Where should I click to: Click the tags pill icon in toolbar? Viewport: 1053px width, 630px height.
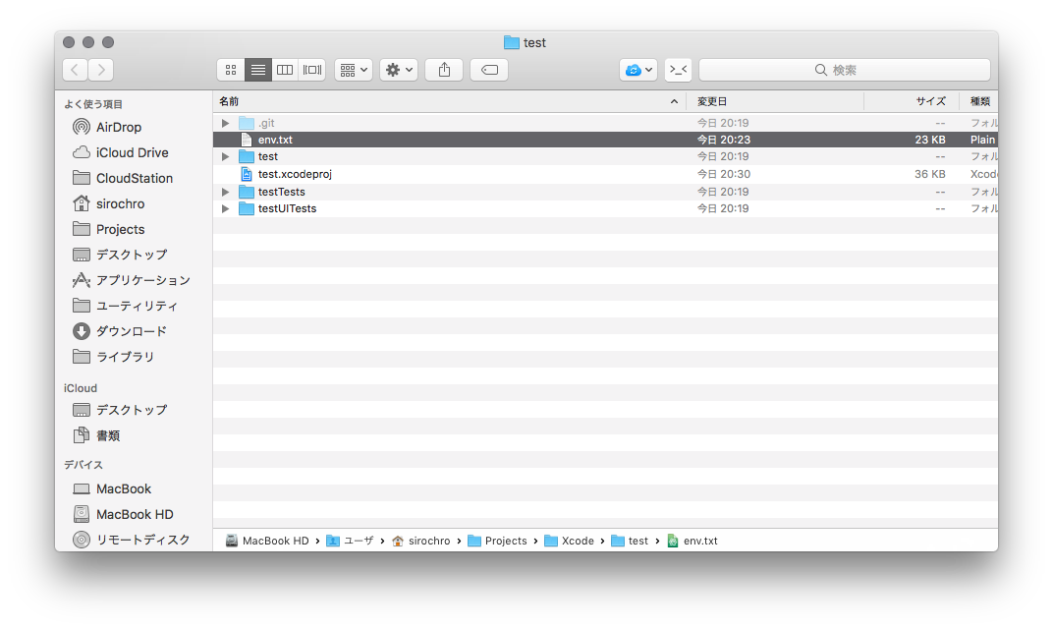488,69
